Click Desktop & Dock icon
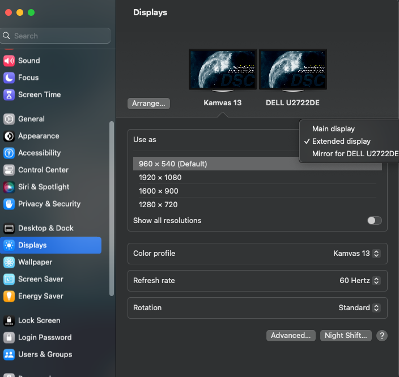Screen dimensions: 399x377 pyautogui.click(x=9, y=228)
